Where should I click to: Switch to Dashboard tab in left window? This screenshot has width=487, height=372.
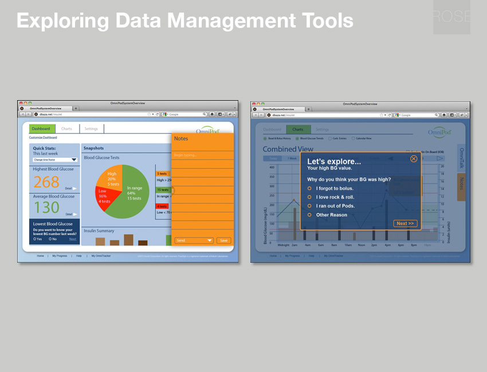point(42,129)
